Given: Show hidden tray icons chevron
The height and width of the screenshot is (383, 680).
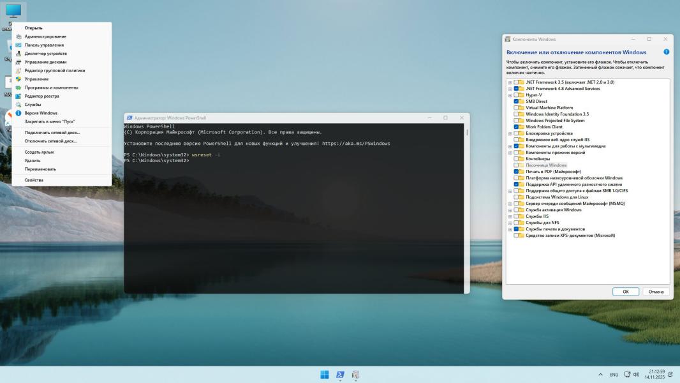Looking at the screenshot, I should click(x=600, y=375).
